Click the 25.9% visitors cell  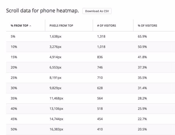[x=142, y=109]
